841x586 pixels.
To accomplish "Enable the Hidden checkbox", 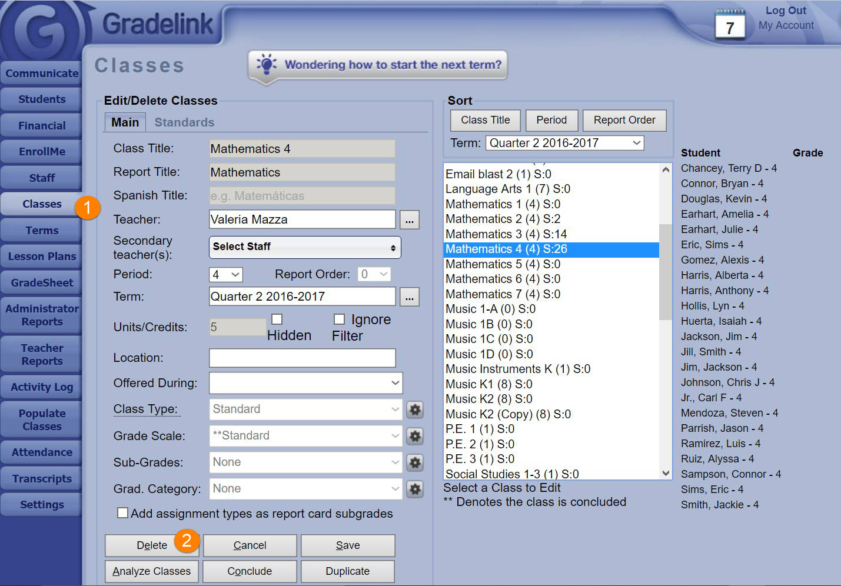I will [277, 319].
